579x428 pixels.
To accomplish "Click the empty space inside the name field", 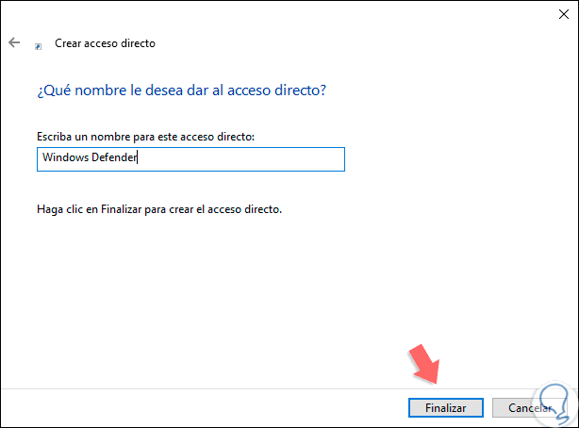I will click(245, 158).
